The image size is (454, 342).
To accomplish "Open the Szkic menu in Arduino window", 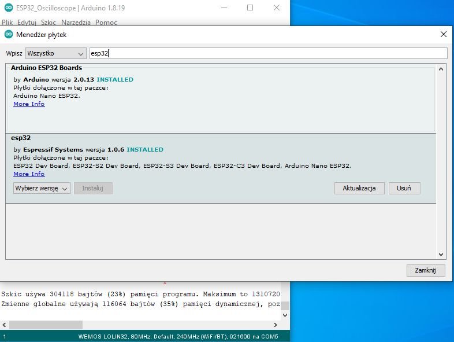I will click(49, 23).
